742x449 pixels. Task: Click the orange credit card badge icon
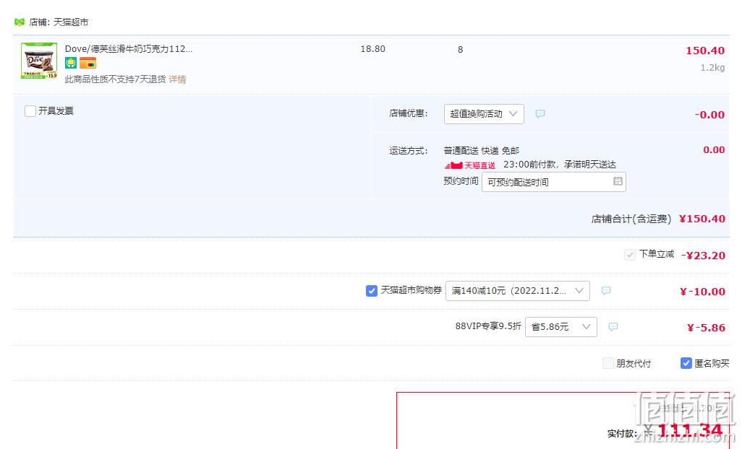(88, 63)
